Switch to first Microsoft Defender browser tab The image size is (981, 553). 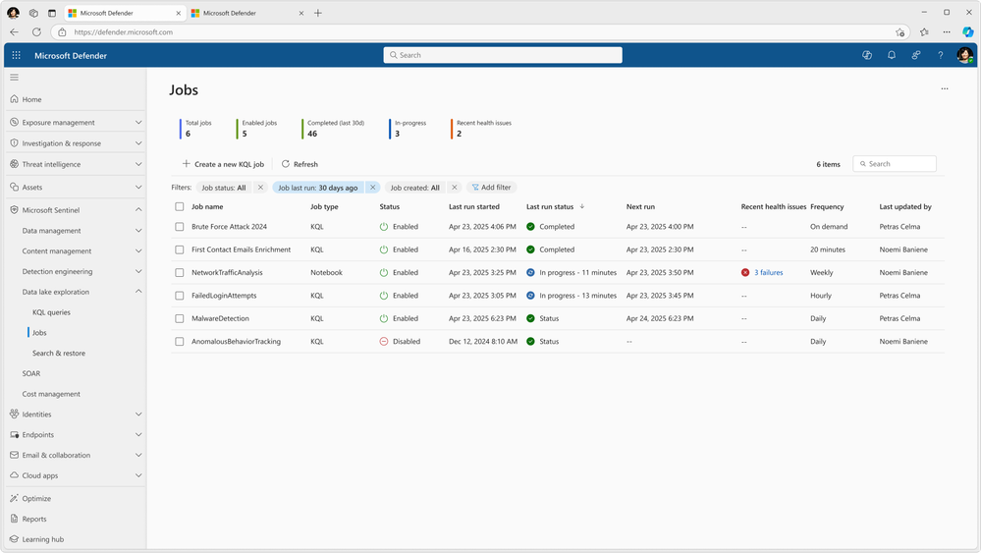point(125,13)
